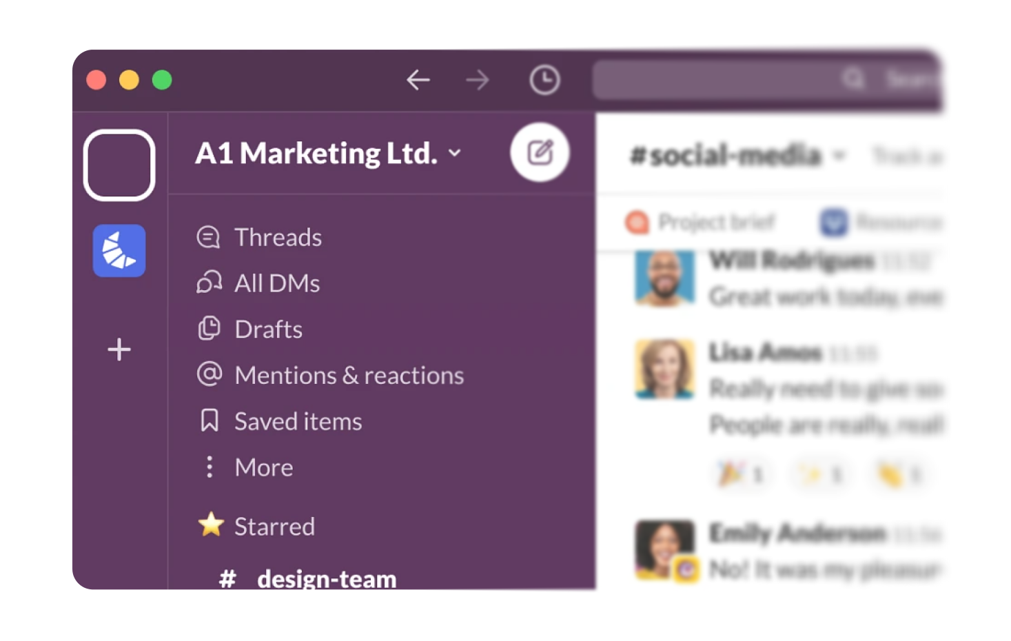1011x641 pixels.
Task: Add a workspace with the plus icon
Action: (x=119, y=349)
